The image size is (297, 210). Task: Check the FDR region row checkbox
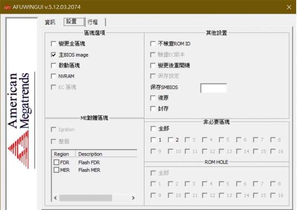57,162
